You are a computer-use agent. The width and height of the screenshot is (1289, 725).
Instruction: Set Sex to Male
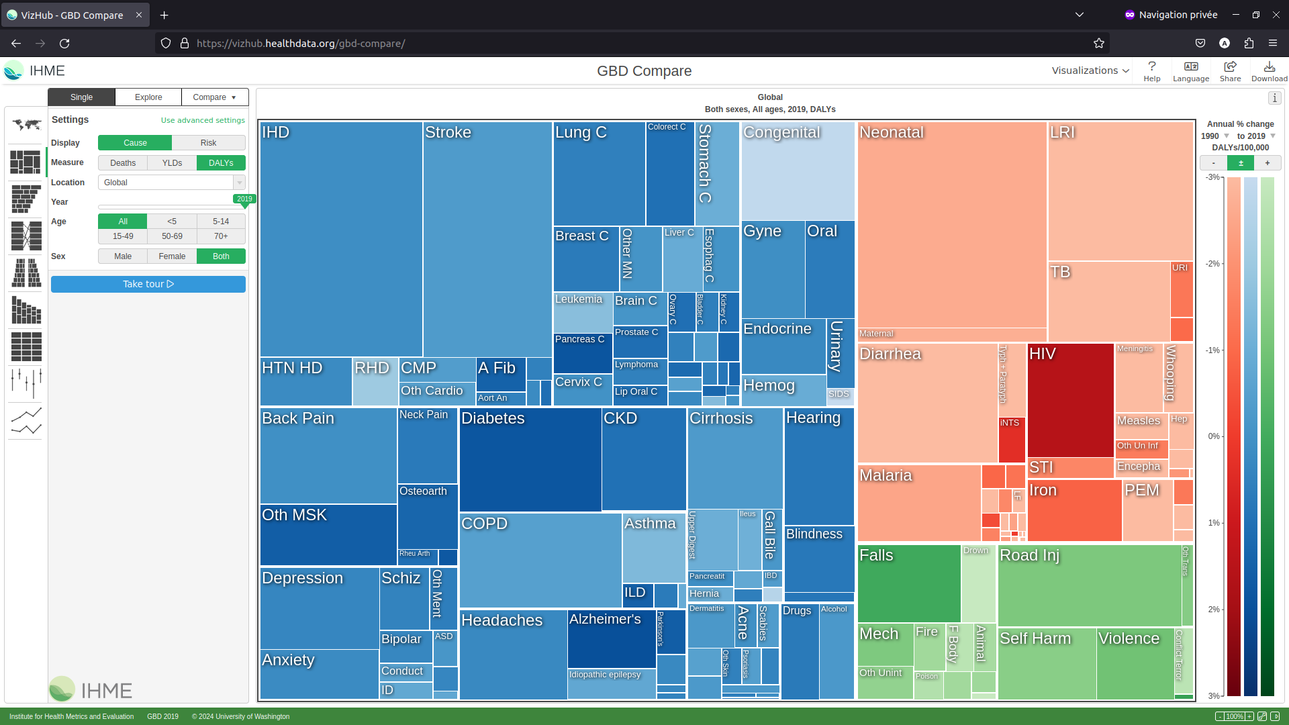[123, 256]
